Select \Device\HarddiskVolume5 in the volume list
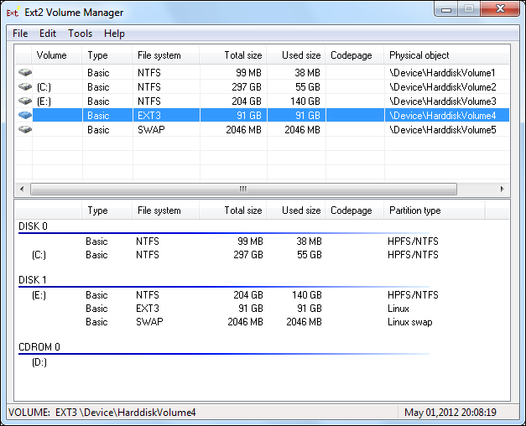The height and width of the screenshot is (426, 526). [442, 130]
